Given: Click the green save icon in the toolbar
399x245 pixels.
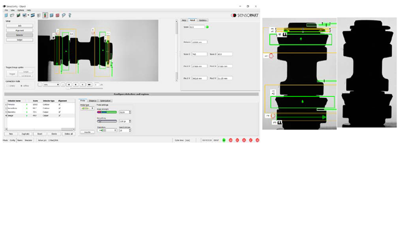Looking at the screenshot, I should click(x=18, y=15).
